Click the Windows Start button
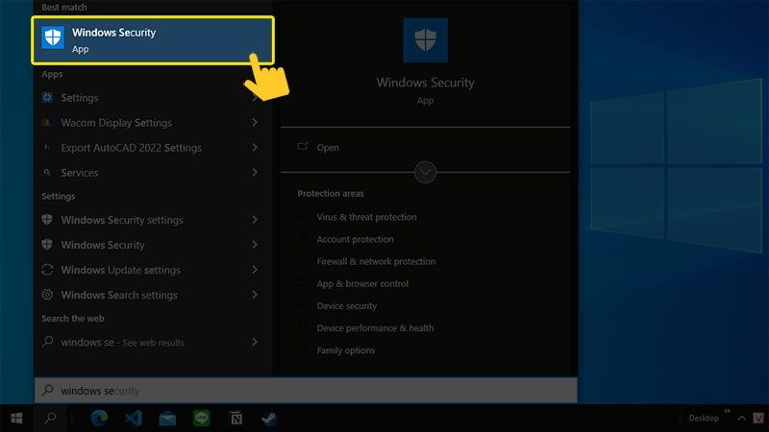This screenshot has height=432, width=769. click(16, 419)
